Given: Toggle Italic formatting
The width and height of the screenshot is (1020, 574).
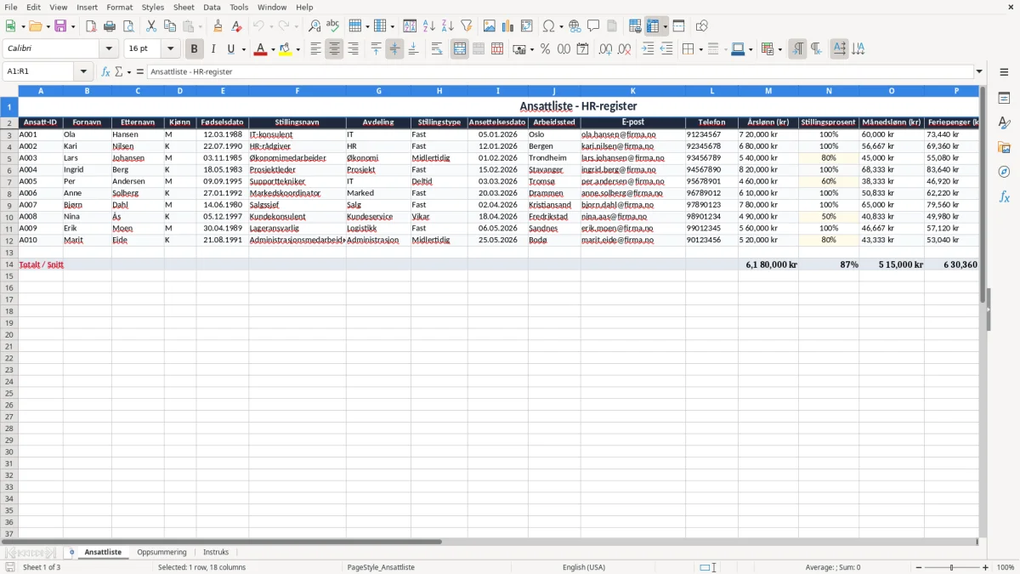Looking at the screenshot, I should (212, 49).
